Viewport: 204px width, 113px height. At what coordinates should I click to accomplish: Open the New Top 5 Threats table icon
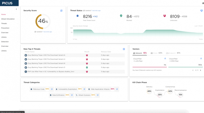(x=124, y=49)
